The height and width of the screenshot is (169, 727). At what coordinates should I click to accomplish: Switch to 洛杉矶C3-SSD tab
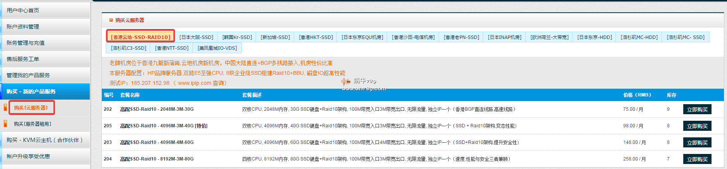pyautogui.click(x=129, y=48)
